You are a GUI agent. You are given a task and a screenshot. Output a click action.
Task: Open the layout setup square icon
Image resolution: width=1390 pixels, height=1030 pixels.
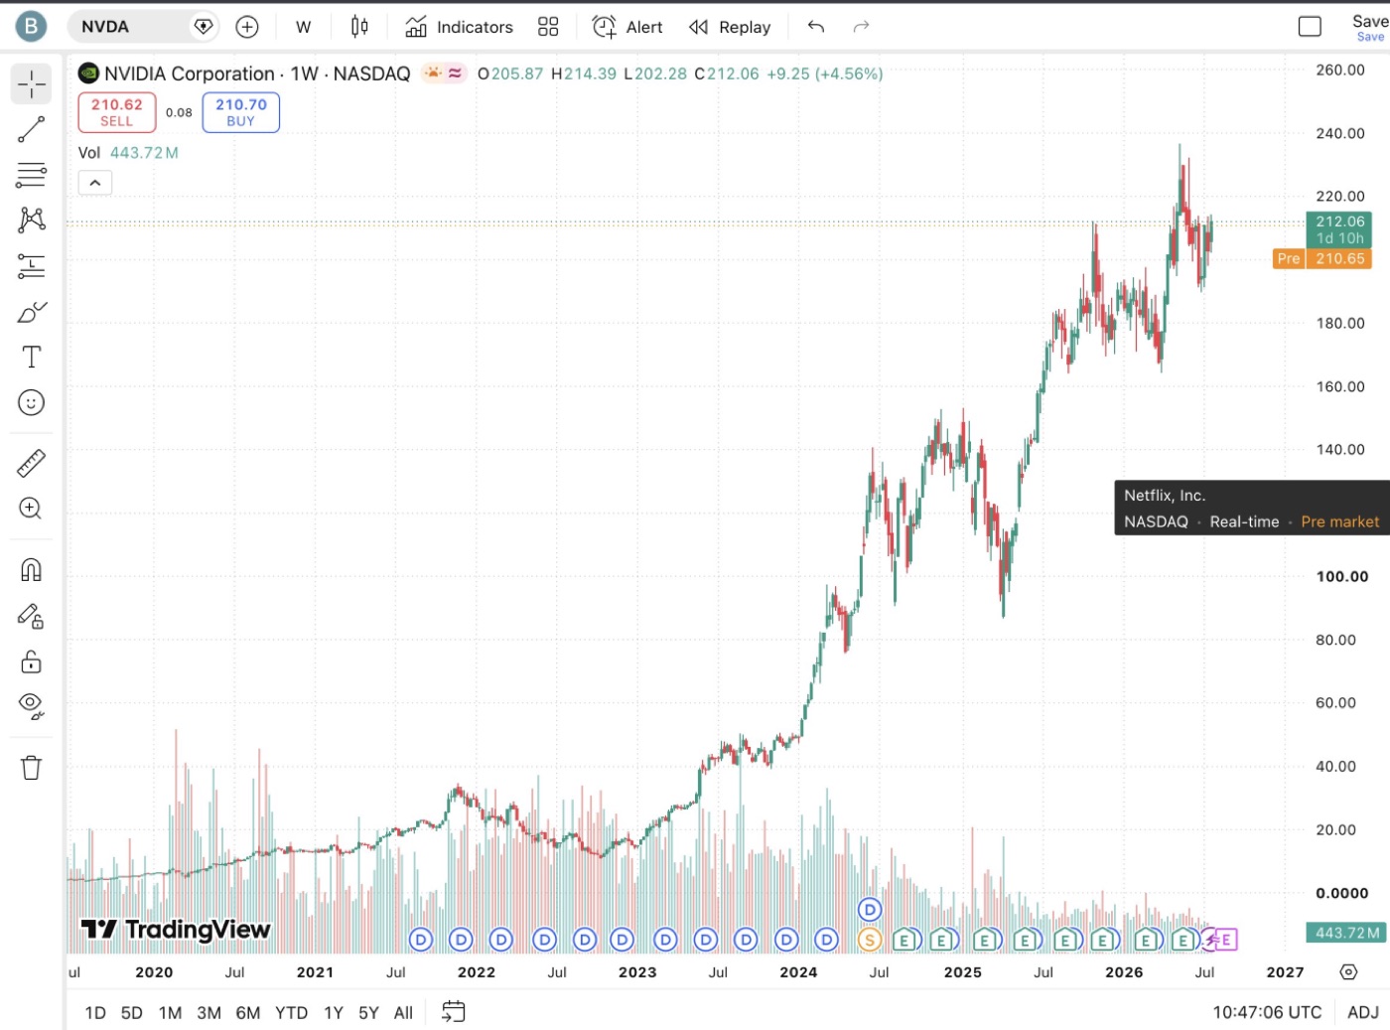[x=1310, y=27]
